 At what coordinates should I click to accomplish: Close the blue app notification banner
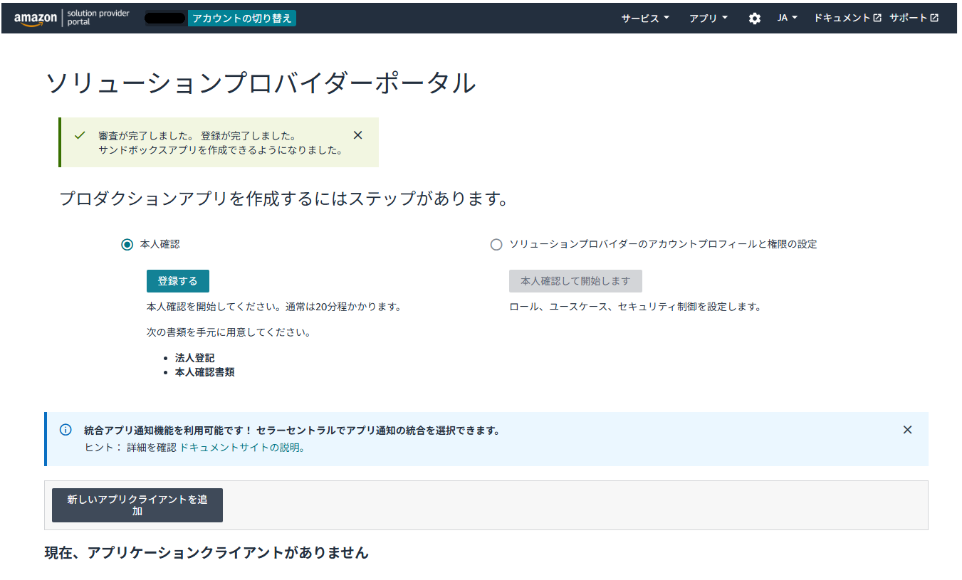point(907,430)
